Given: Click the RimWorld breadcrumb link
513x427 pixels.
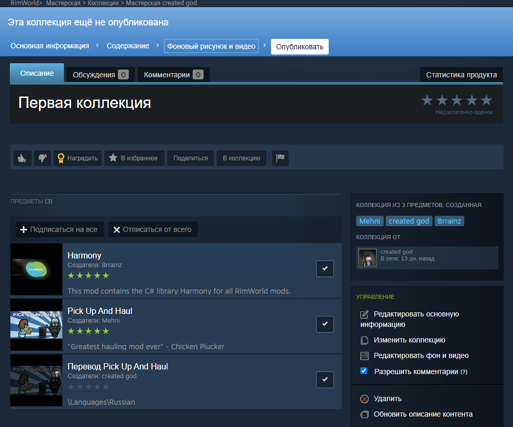Looking at the screenshot, I should [x=24, y=3].
